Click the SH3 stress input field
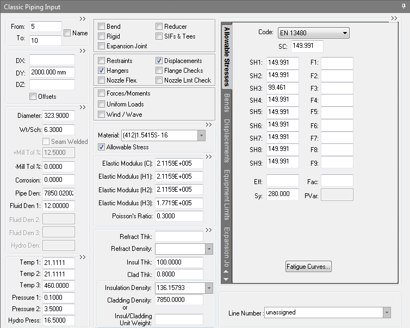 click(283, 88)
